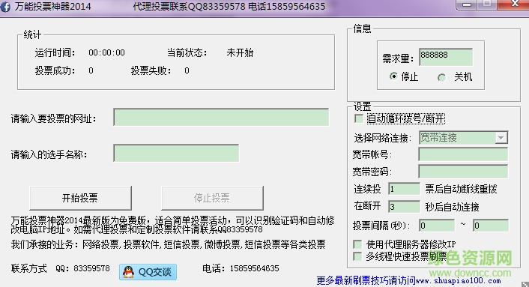Open QQ交谈 chat button
Screen dimensions: 529x287
[148, 272]
